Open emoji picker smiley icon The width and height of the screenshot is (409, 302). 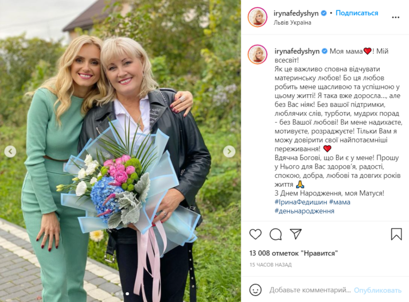[255, 290]
